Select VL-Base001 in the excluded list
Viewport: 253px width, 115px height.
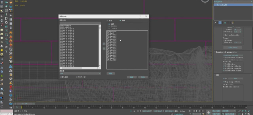tap(111, 35)
